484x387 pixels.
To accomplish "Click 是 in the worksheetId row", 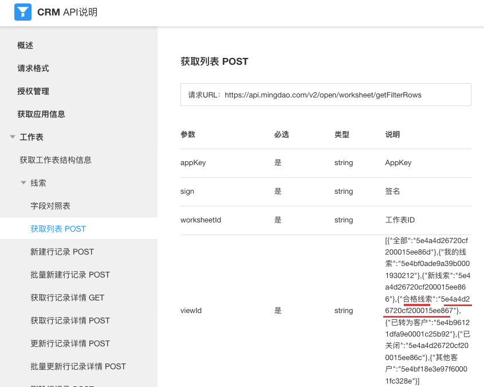I will click(x=278, y=220).
